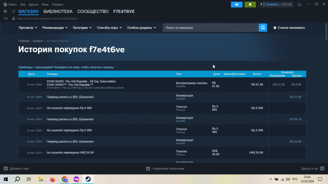This screenshot has height=184, width=328.
Task: Switch to the СООБЩЕСТВО tab
Action: pos(93,12)
